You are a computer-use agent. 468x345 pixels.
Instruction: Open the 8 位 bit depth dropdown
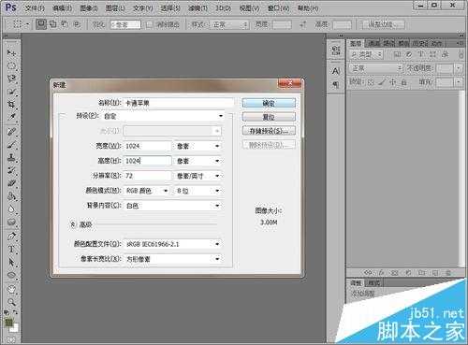[198, 191]
